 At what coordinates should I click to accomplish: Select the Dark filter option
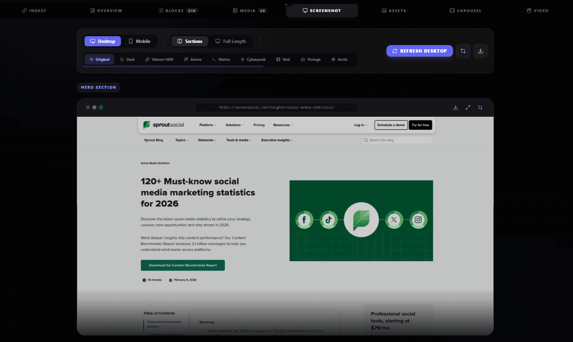coord(127,59)
